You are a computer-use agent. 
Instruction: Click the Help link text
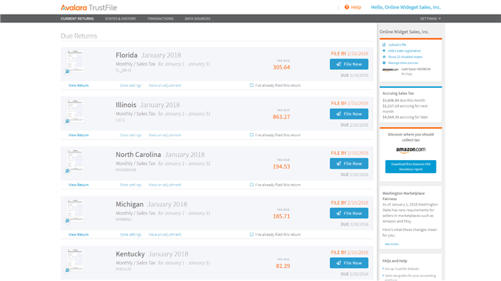(x=356, y=8)
